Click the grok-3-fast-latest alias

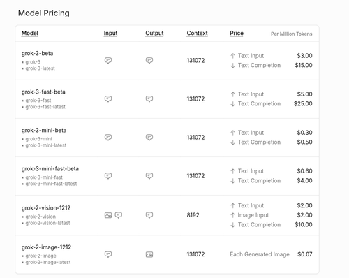click(x=45, y=107)
